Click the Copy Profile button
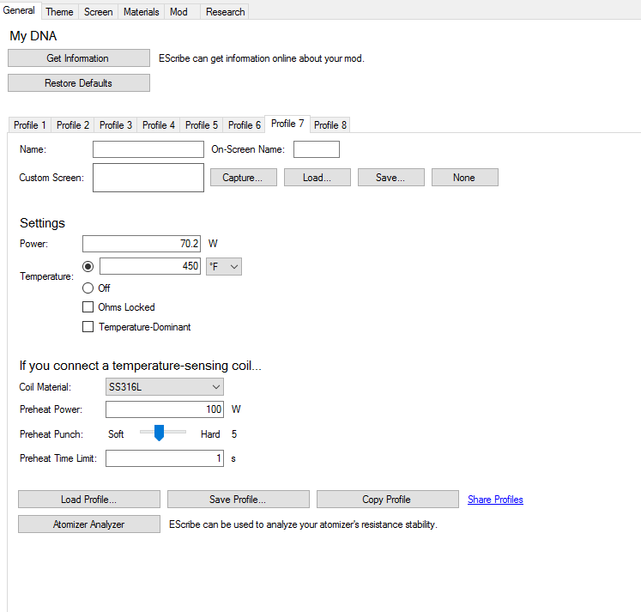 click(388, 500)
